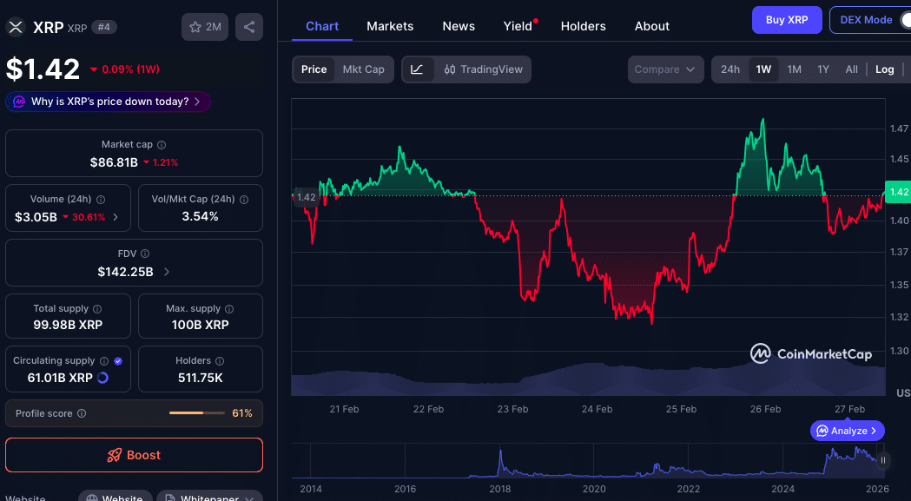This screenshot has height=501, width=911.
Task: Click the 511.75K holders value
Action: tap(201, 378)
